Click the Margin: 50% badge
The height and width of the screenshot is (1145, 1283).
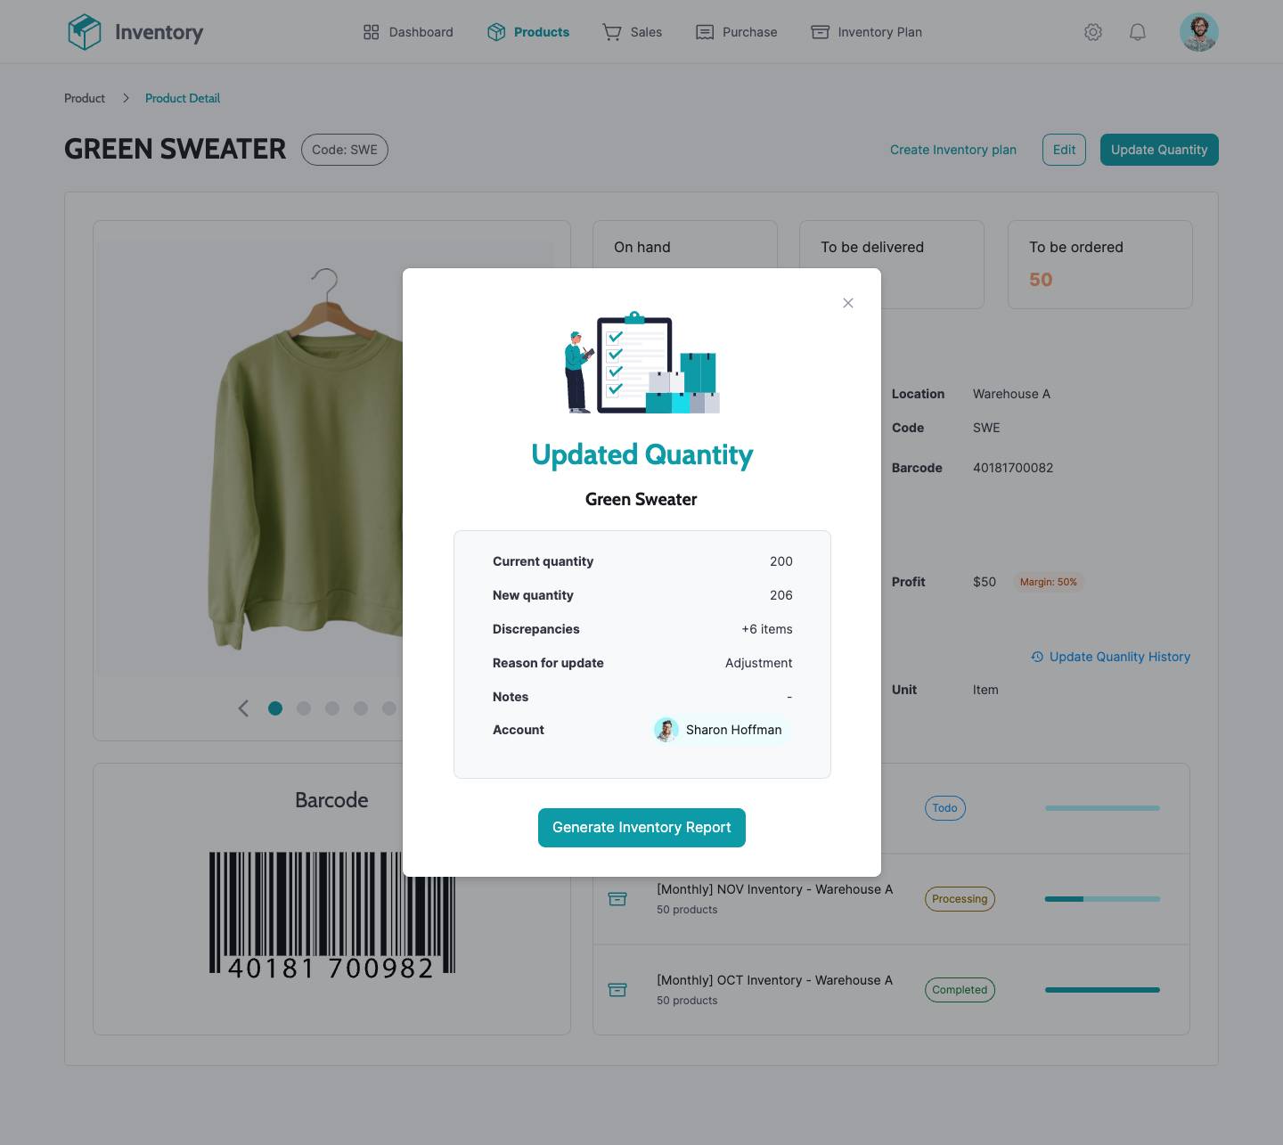pos(1049,582)
